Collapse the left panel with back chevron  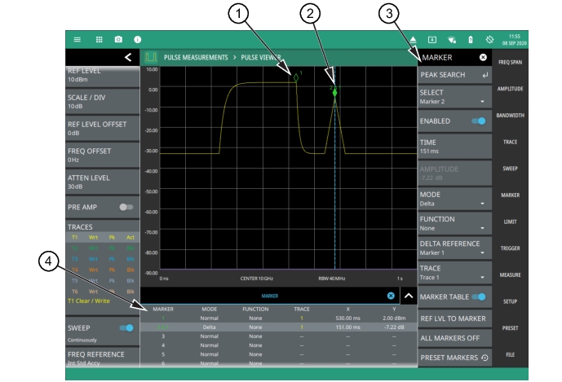click(128, 57)
